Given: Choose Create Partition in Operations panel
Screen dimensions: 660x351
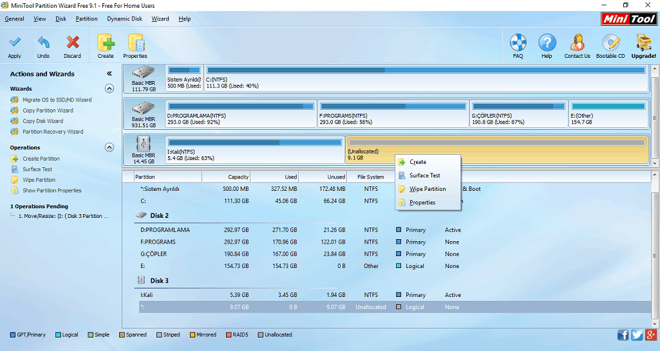Looking at the screenshot, I should 41,159.
